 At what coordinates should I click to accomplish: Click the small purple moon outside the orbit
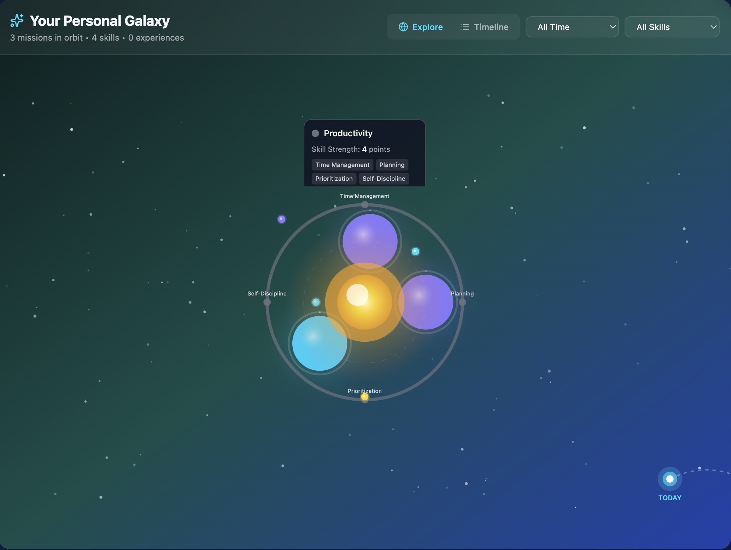click(281, 219)
